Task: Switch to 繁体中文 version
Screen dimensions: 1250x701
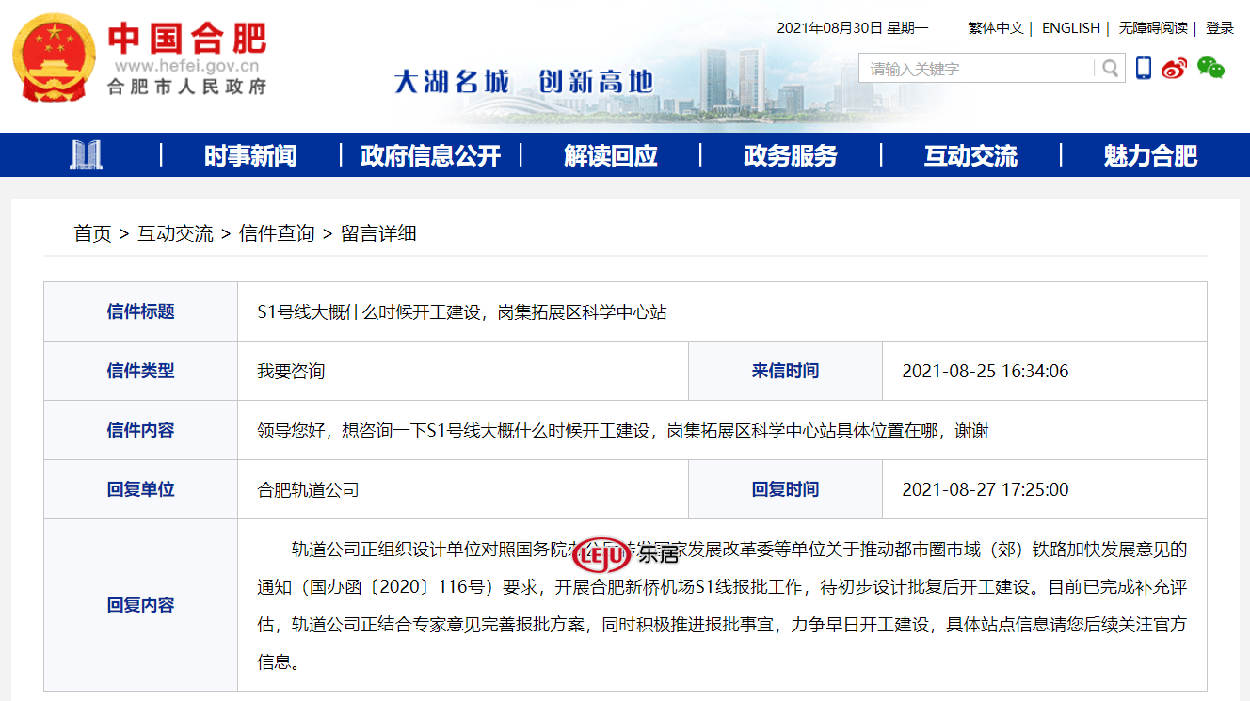Action: click(995, 28)
